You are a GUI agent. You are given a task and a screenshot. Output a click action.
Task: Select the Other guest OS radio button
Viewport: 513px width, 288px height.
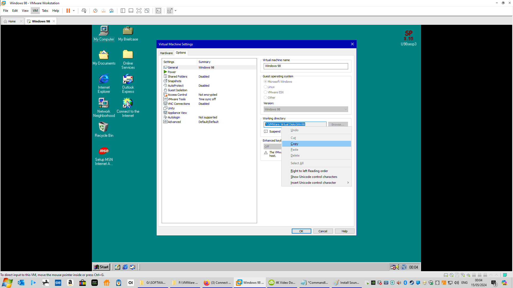pos(265,98)
